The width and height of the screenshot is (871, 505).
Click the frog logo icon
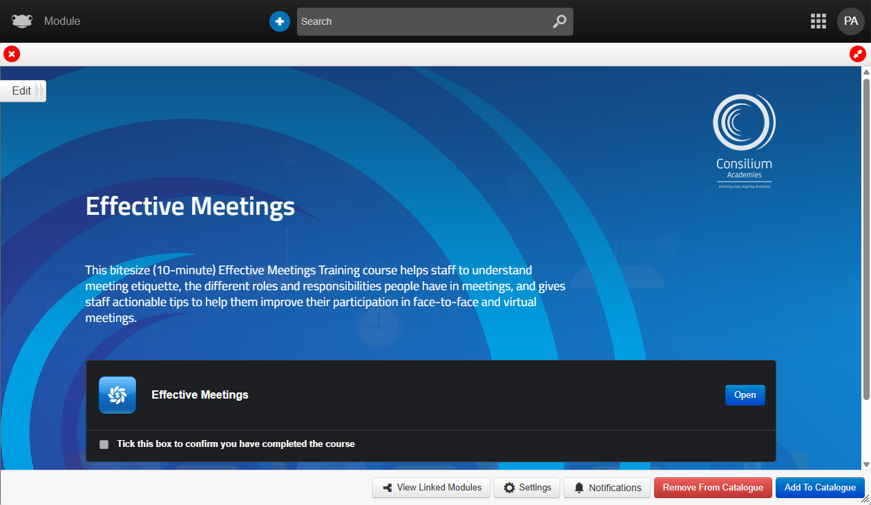[22, 21]
